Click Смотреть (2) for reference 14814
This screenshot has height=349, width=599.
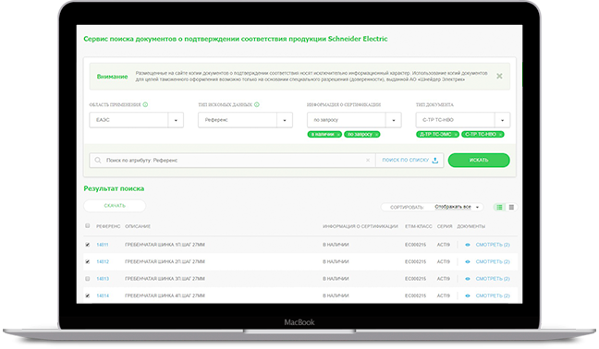[x=493, y=295]
